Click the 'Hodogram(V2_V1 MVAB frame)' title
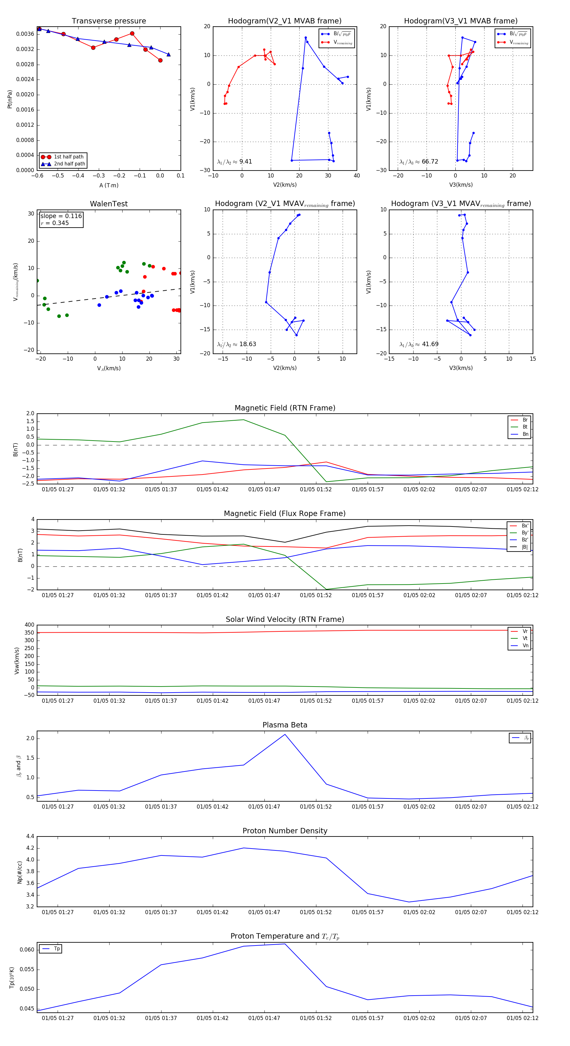 pyautogui.click(x=285, y=21)
